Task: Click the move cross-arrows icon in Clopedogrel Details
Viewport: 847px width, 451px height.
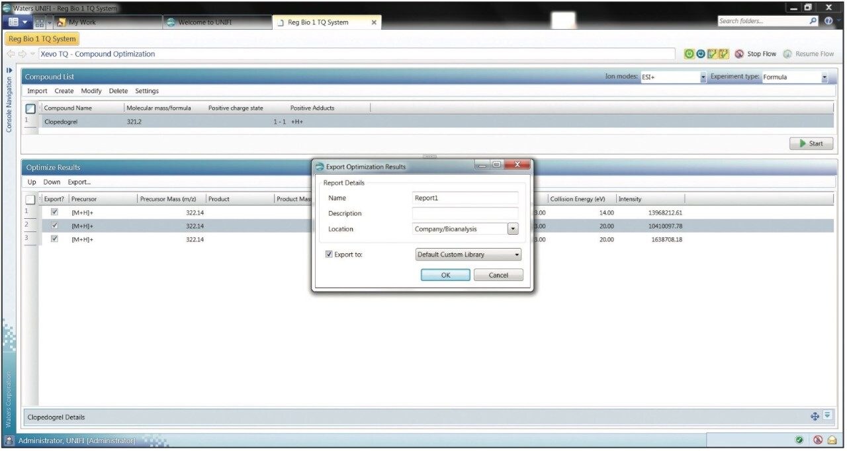Action: pos(815,416)
